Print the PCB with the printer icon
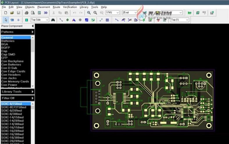 (26, 13)
